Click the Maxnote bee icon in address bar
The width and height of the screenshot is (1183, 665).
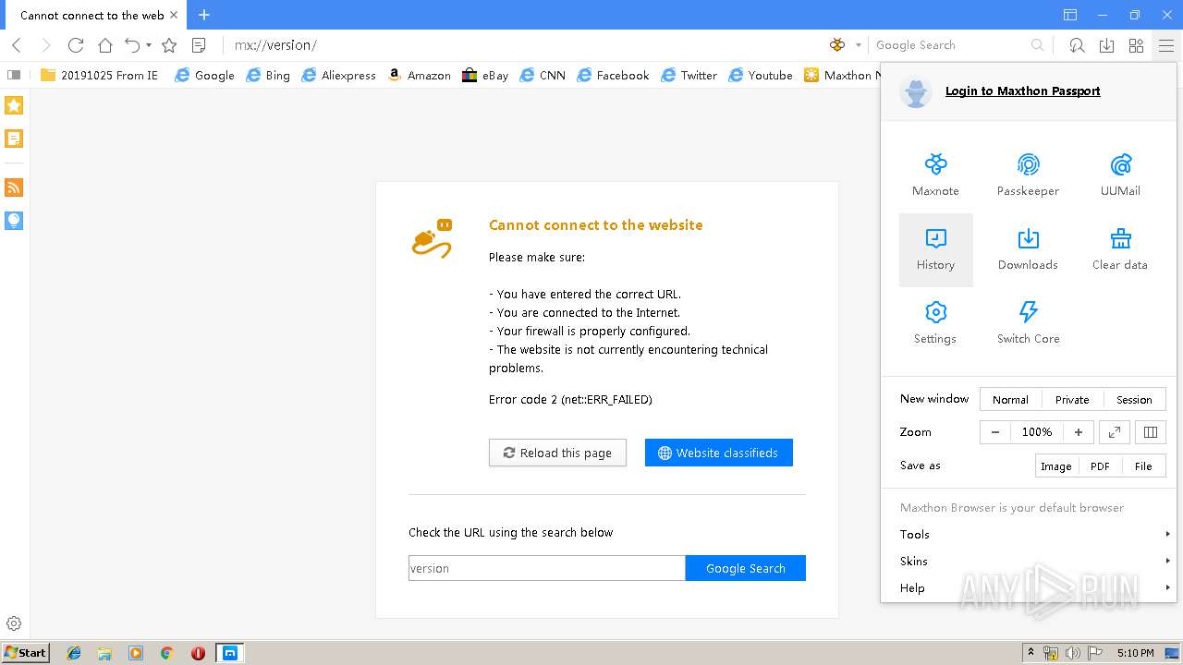(837, 44)
